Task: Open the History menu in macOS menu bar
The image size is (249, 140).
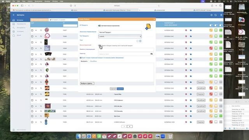Action: point(30,1)
